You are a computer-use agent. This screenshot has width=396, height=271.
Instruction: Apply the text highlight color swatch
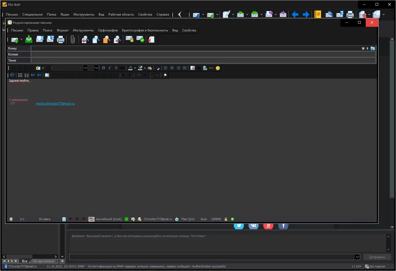click(140, 68)
